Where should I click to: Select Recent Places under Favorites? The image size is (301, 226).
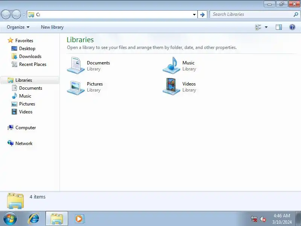click(33, 64)
